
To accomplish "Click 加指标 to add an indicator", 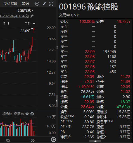I will (x=7, y=114).
